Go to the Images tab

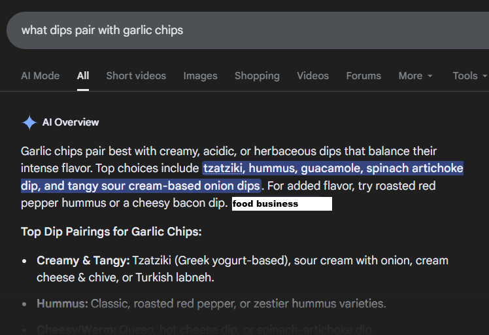200,76
